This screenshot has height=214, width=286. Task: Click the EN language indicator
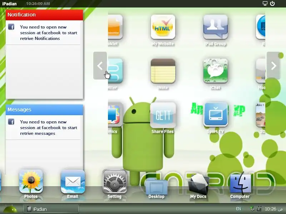coord(238,209)
